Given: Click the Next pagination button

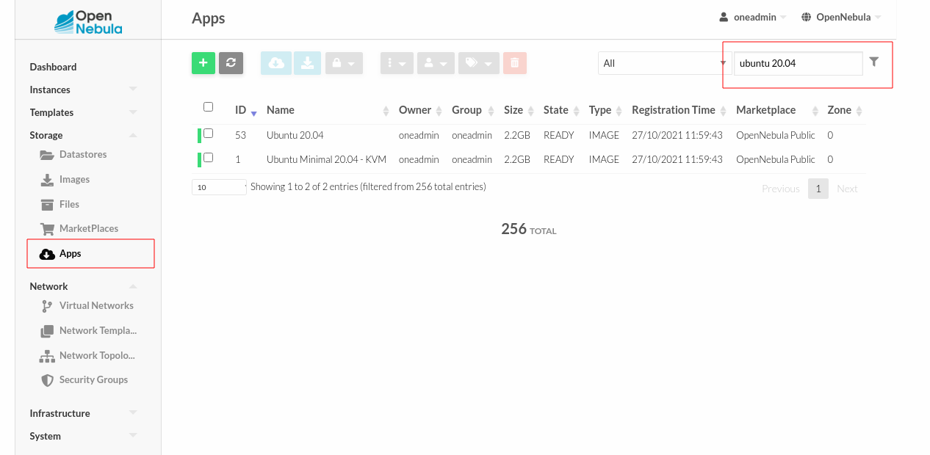Looking at the screenshot, I should tap(847, 189).
